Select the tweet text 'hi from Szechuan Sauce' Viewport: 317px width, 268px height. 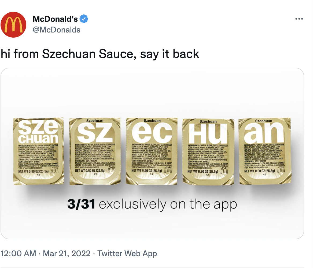pyautogui.click(x=99, y=54)
